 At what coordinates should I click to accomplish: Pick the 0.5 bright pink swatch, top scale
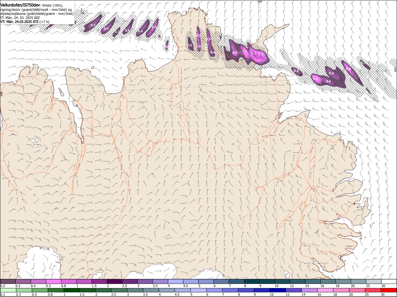(x=53, y=281)
